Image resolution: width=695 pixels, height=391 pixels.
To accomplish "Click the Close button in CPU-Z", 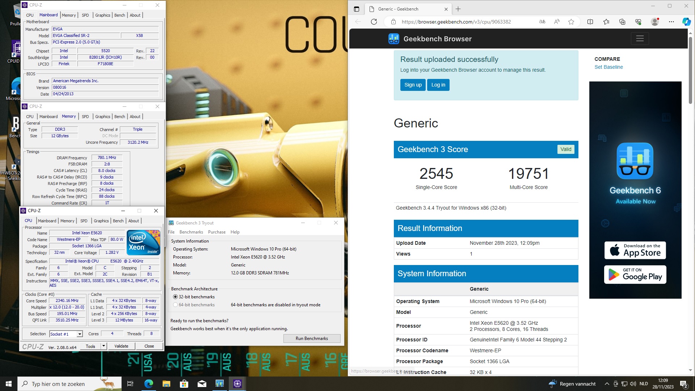I will (149, 346).
